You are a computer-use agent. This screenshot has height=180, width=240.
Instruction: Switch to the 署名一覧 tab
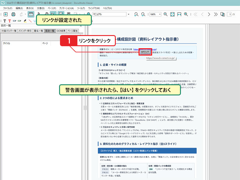point(38,31)
